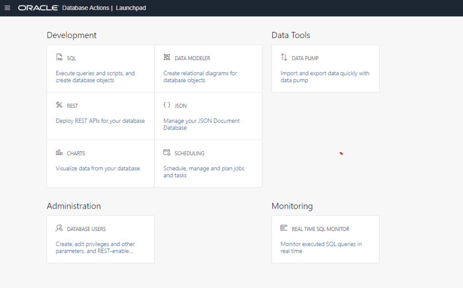463x288 pixels.
Task: Click the JSON curly braces icon
Action: [167, 105]
